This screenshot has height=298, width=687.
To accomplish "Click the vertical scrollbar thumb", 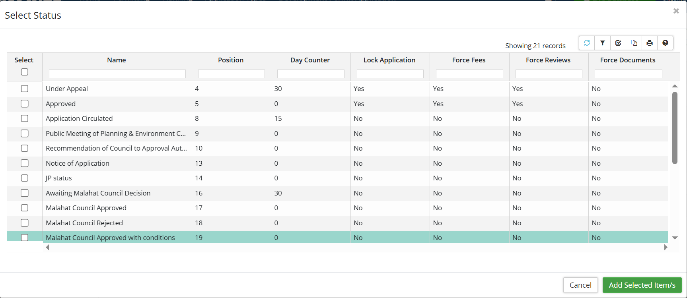I will point(675,127).
